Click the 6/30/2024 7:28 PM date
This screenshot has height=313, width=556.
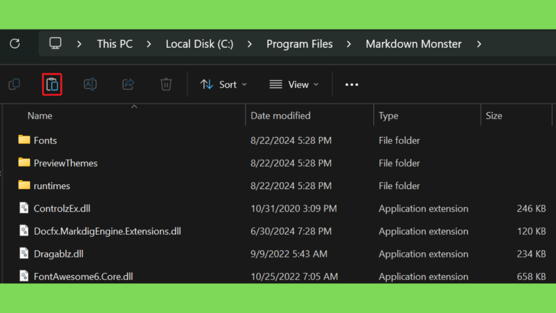coord(291,231)
